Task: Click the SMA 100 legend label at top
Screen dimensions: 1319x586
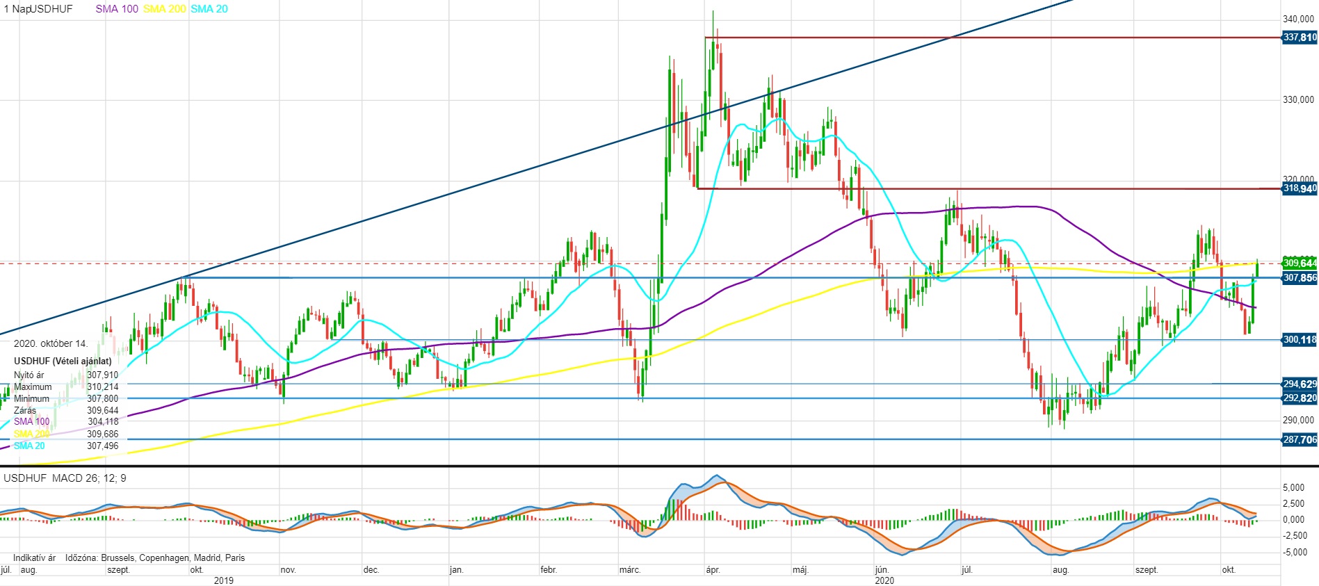Action: tap(117, 9)
